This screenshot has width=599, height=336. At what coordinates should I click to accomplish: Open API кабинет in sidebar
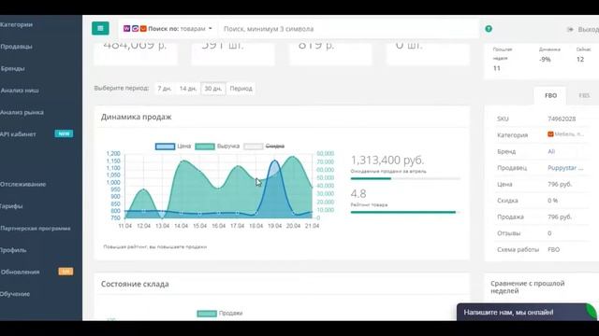(18, 134)
